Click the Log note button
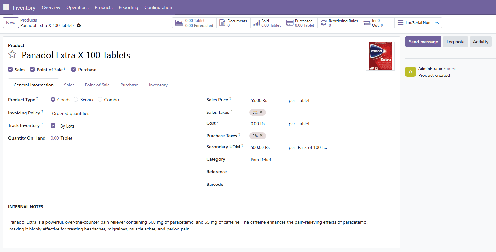 [x=455, y=42]
